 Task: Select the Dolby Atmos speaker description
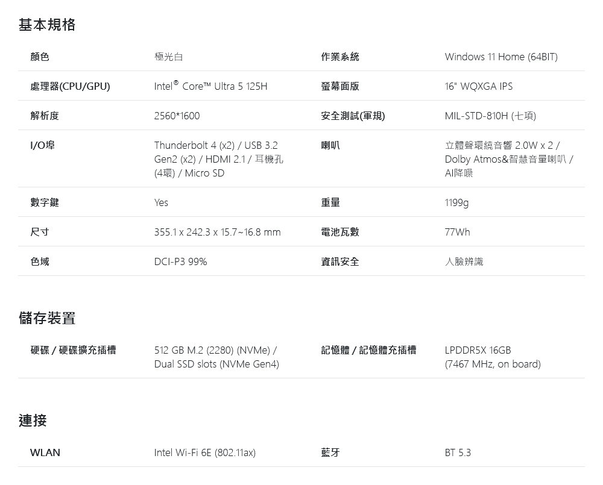pos(509,159)
